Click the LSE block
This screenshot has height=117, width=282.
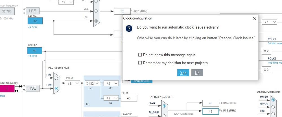click(x=32, y=11)
